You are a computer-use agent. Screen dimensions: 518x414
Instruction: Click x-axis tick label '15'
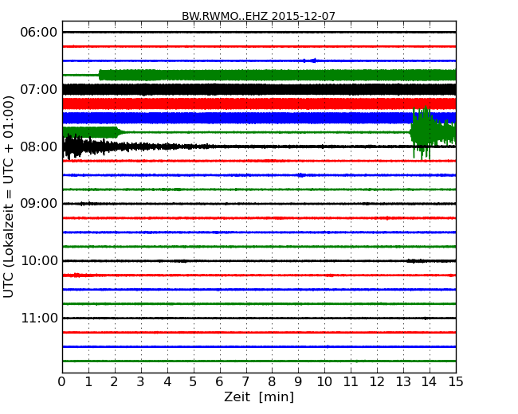pos(456,382)
